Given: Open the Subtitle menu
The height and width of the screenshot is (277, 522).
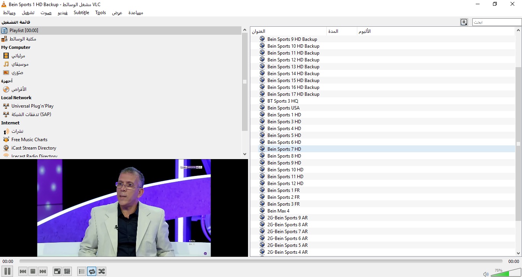Looking at the screenshot, I should pyautogui.click(x=81, y=13).
